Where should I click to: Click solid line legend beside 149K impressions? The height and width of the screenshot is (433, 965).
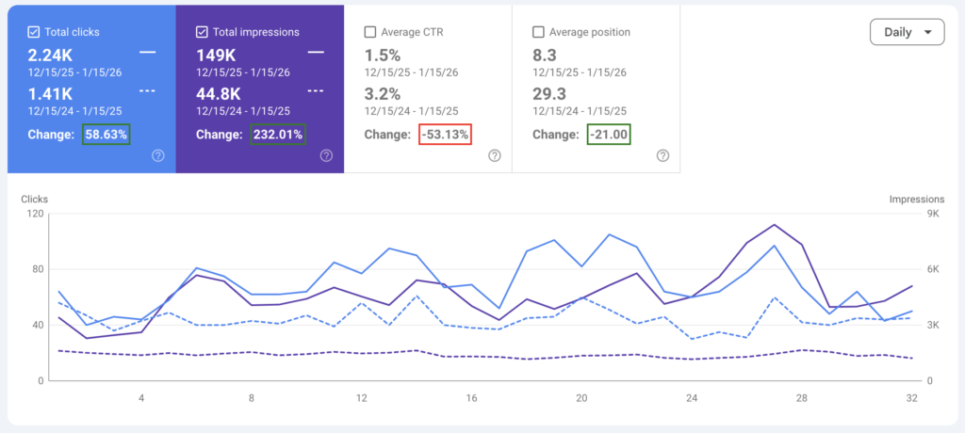pyautogui.click(x=315, y=53)
